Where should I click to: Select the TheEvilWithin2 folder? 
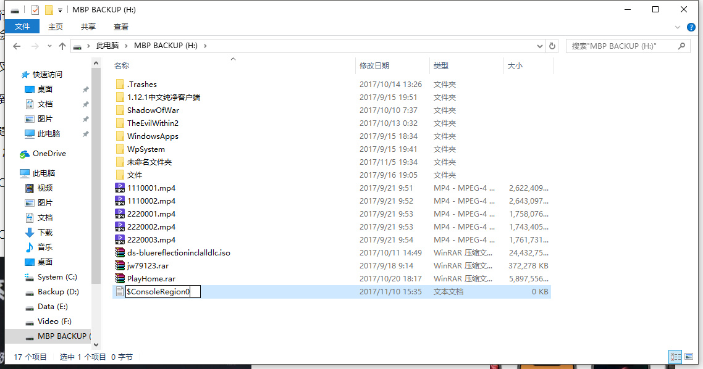pyautogui.click(x=153, y=123)
